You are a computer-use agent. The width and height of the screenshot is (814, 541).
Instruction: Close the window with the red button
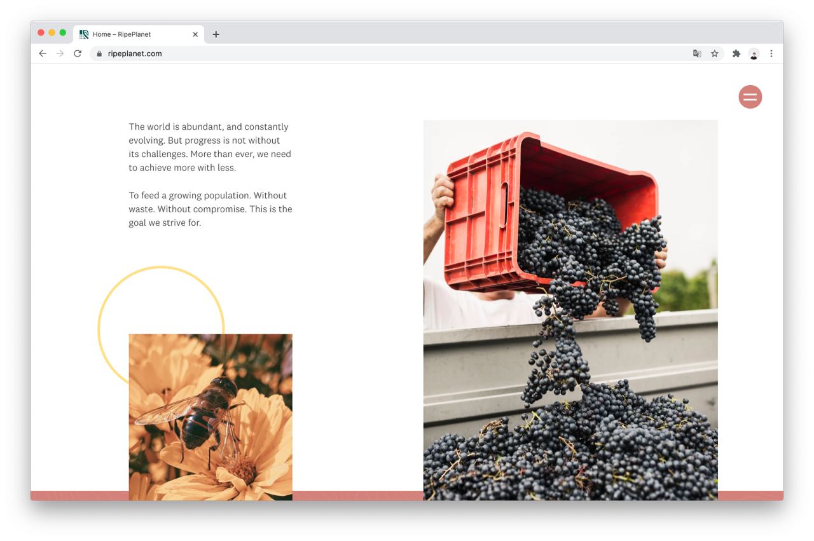[41, 32]
